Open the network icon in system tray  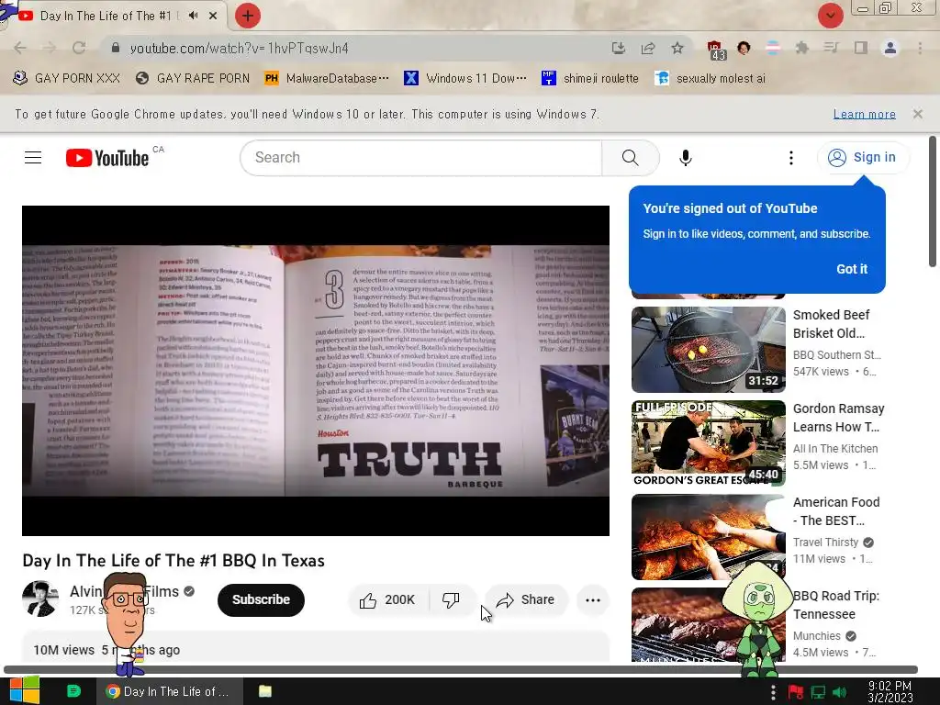[x=818, y=692]
